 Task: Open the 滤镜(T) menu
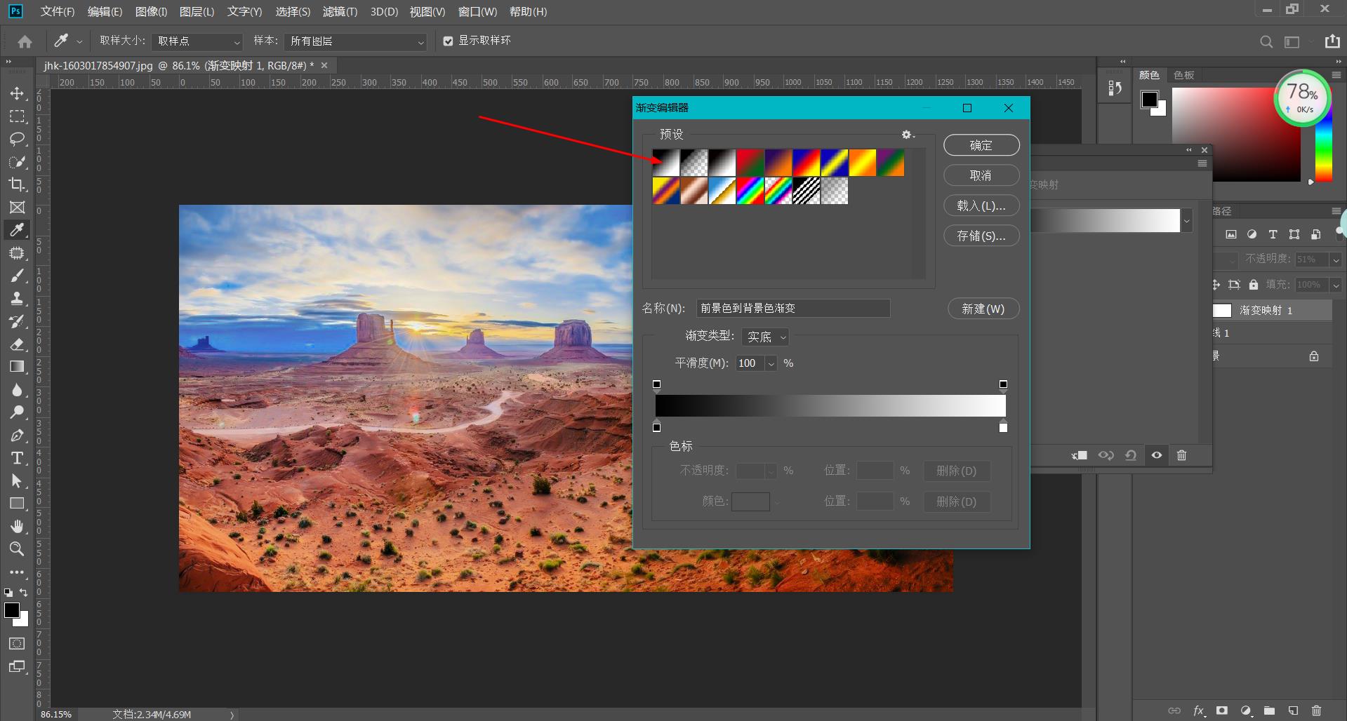(340, 12)
